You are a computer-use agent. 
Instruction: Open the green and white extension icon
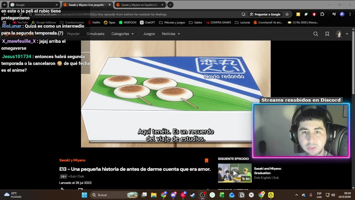pos(306,14)
